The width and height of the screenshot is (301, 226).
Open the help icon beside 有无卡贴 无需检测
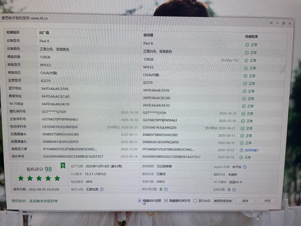click(102, 189)
